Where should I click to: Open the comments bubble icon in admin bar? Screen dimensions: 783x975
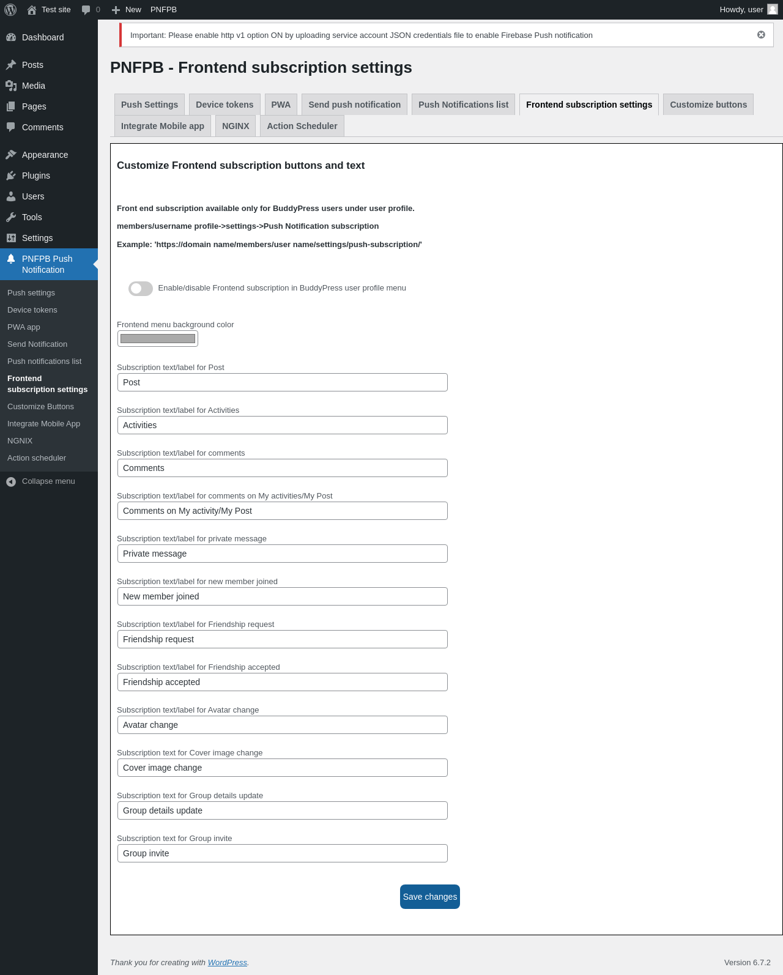point(86,10)
